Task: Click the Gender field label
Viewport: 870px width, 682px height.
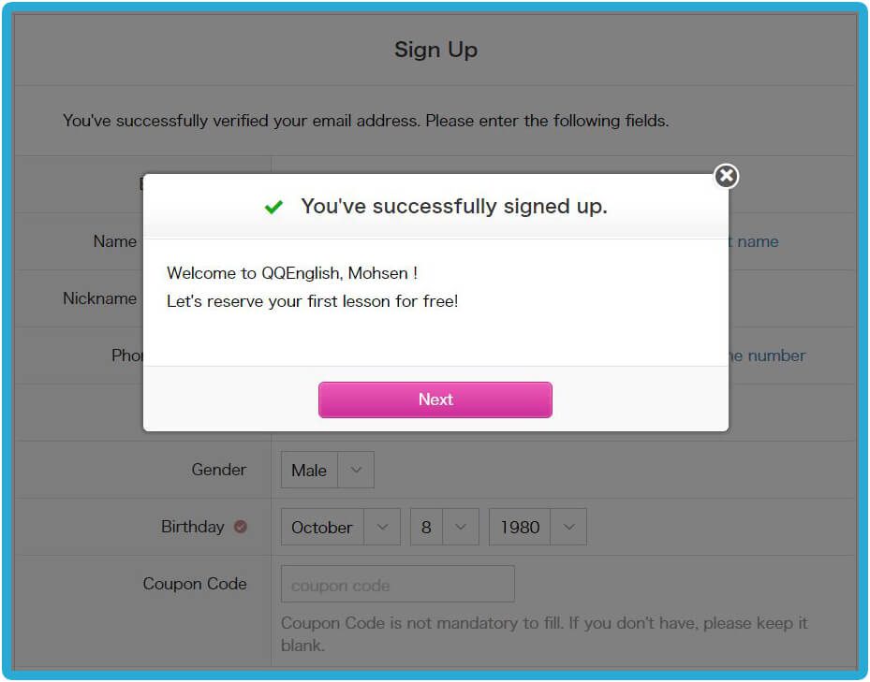Action: [x=218, y=470]
